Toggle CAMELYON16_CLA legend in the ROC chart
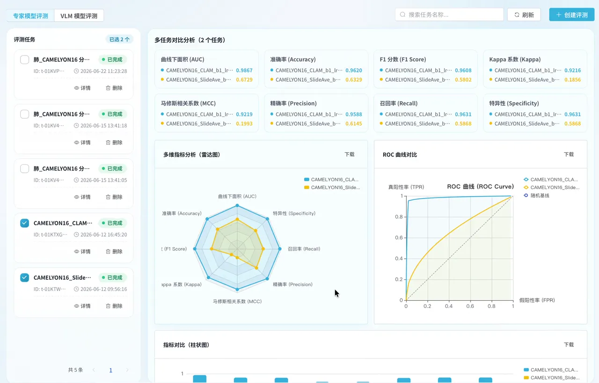The width and height of the screenshot is (599, 383). (551, 179)
